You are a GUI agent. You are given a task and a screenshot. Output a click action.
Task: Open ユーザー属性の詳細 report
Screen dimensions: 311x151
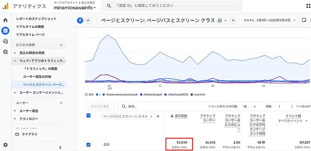pyautogui.click(x=37, y=77)
